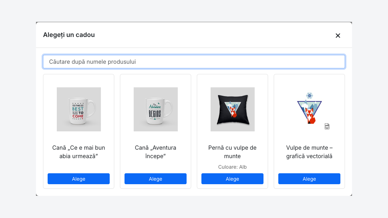Viewport: 388px width, 218px height.
Task: Choose the "Ce e mai bun abia urmează" mug with Alege
Action: point(79,179)
